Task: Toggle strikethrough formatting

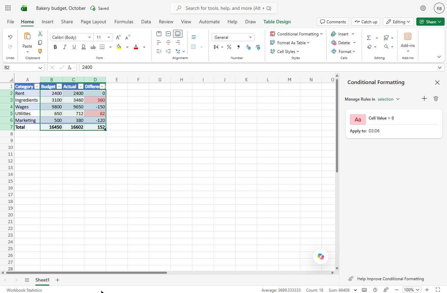Action: [x=93, y=47]
